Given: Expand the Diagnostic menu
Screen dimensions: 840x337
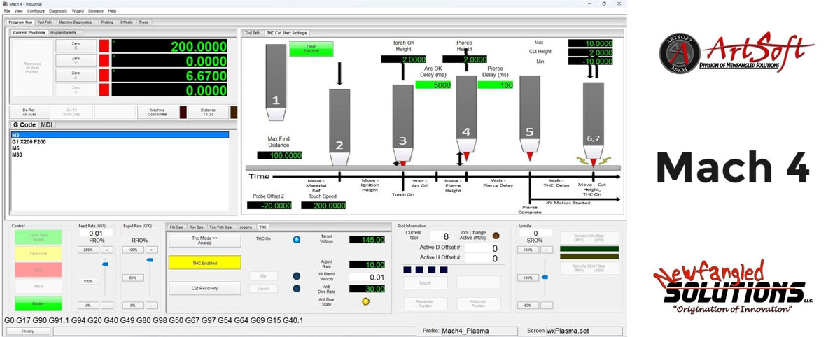Looking at the screenshot, I should [58, 11].
